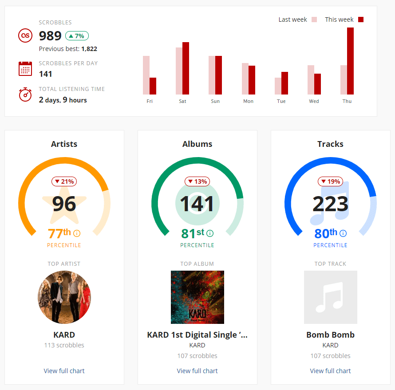Click the Artists 21% decrease badge
Viewport: 395px width, 390px height.
tap(64, 181)
